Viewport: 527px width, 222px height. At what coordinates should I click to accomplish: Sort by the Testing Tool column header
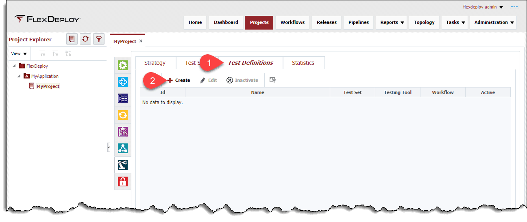398,92
